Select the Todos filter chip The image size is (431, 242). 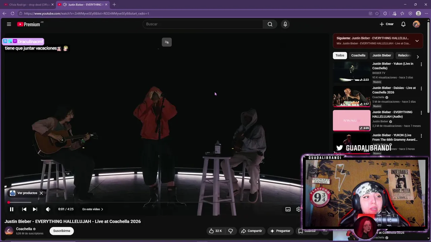(x=340, y=55)
